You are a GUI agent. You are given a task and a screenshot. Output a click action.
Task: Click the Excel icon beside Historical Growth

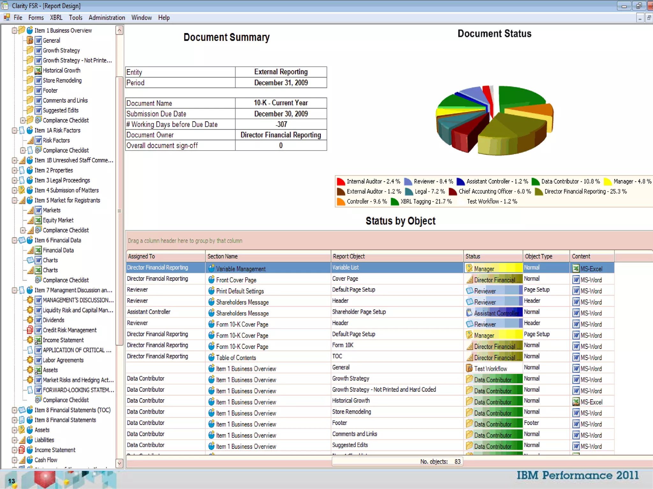click(x=38, y=70)
